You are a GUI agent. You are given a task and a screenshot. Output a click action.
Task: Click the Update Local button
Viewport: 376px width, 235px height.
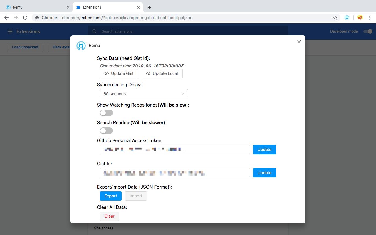click(x=162, y=73)
